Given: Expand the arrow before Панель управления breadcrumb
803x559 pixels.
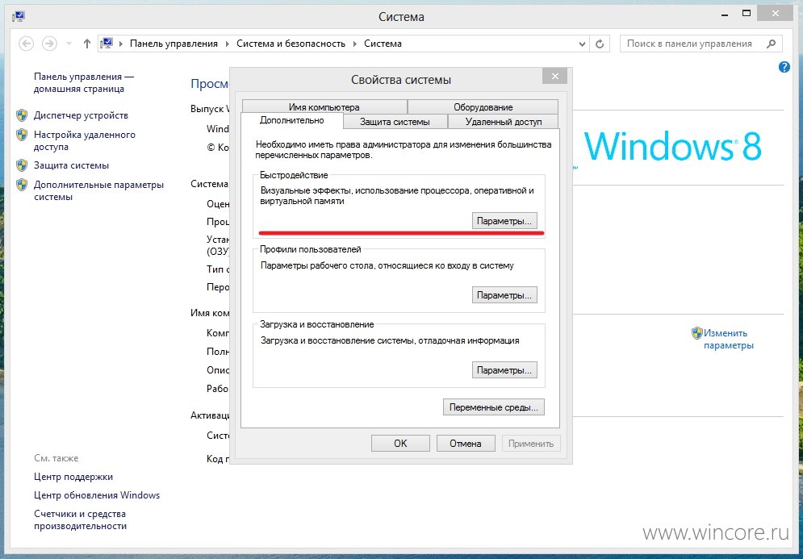Looking at the screenshot, I should click(121, 44).
